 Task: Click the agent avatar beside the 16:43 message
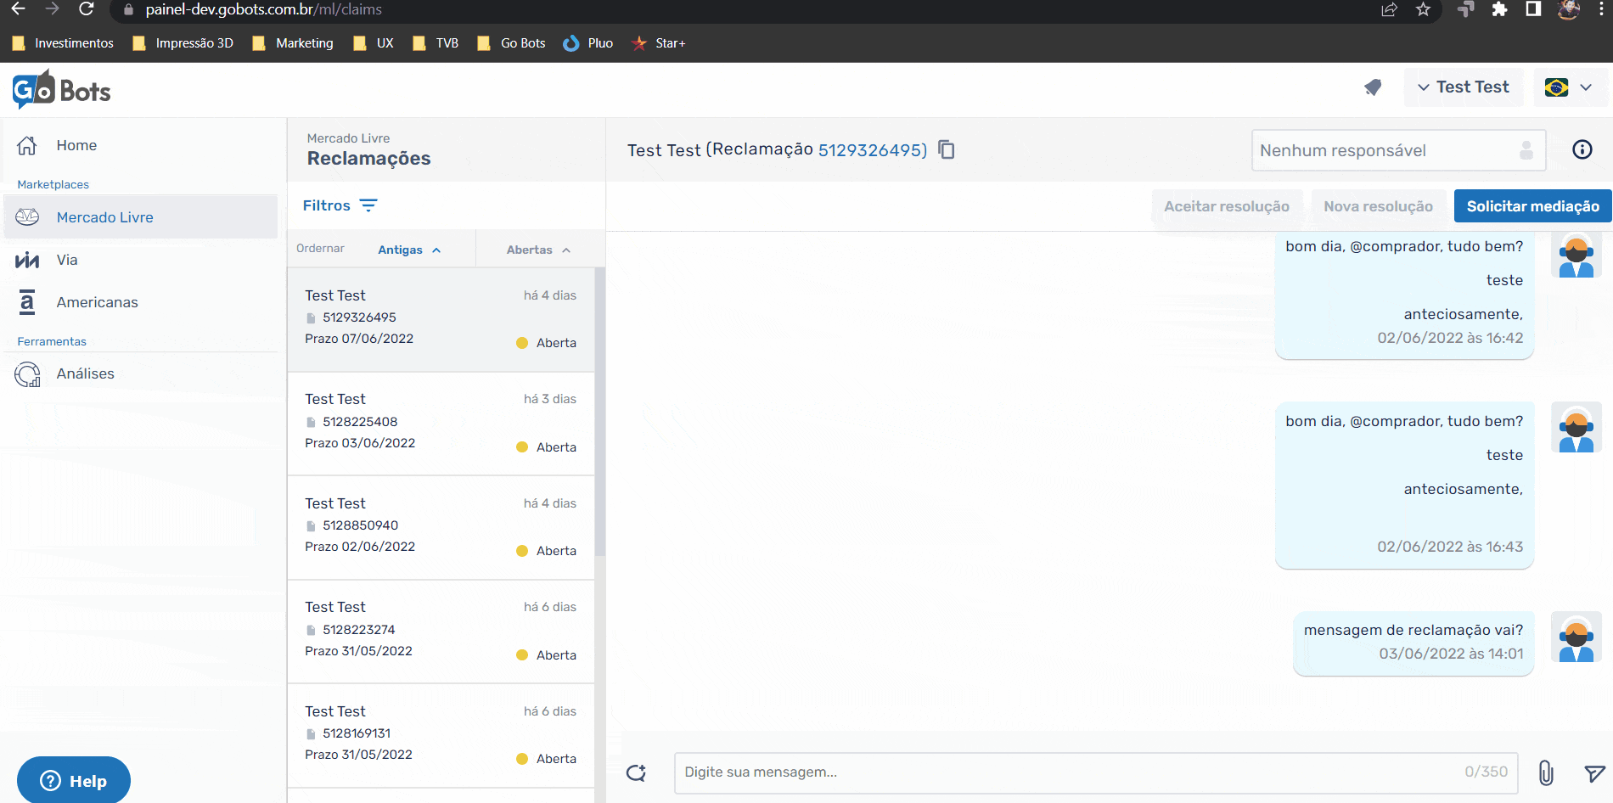[x=1576, y=428]
